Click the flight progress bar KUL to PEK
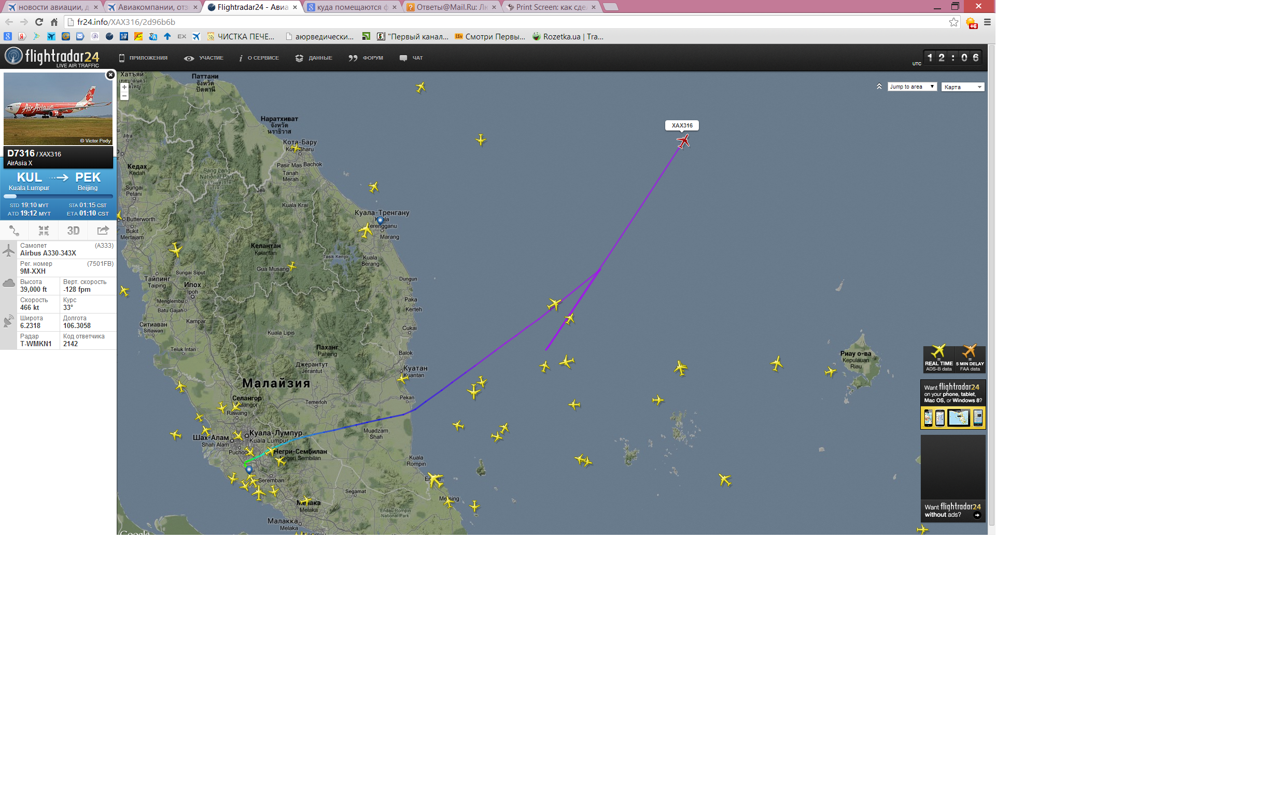This screenshot has width=1263, height=795. [58, 196]
